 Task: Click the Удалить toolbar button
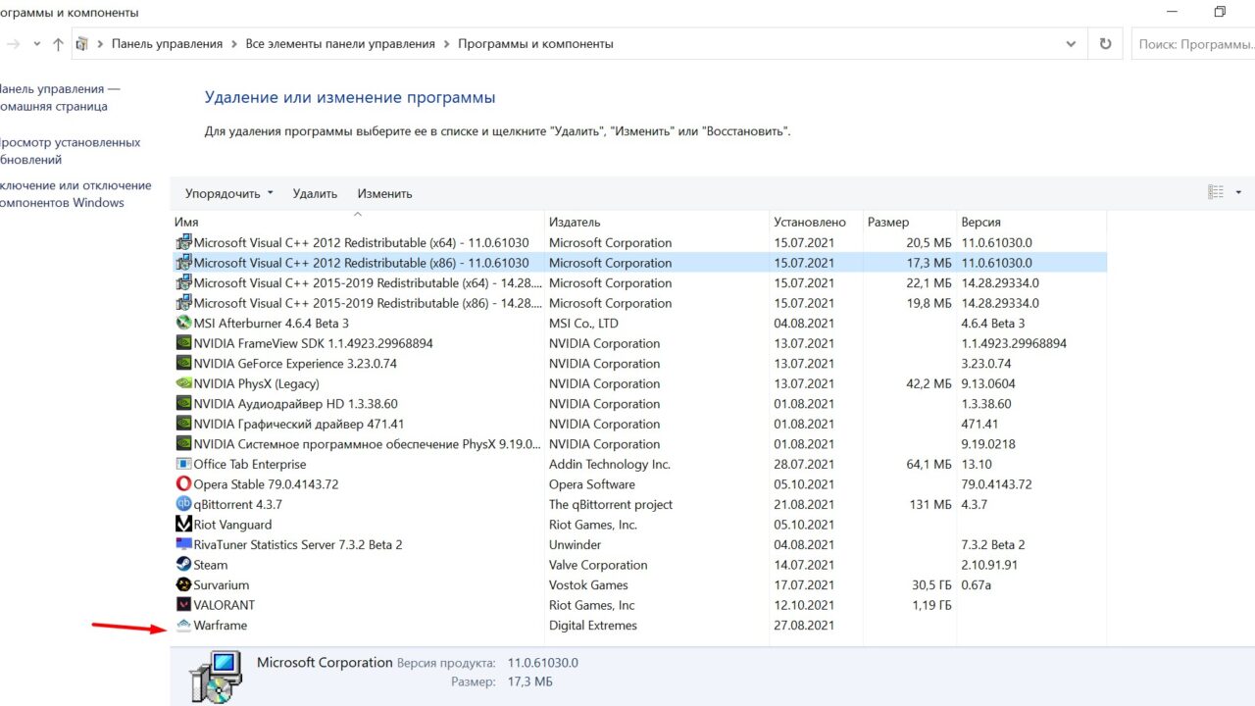[x=315, y=194]
